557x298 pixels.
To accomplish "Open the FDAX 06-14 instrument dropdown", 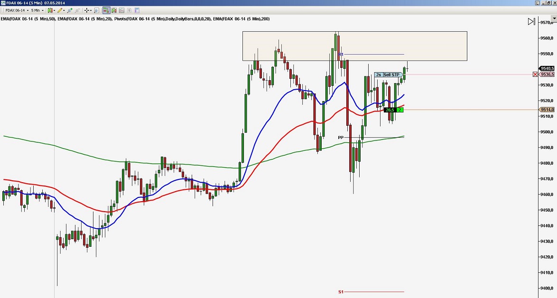I will click(28, 10).
